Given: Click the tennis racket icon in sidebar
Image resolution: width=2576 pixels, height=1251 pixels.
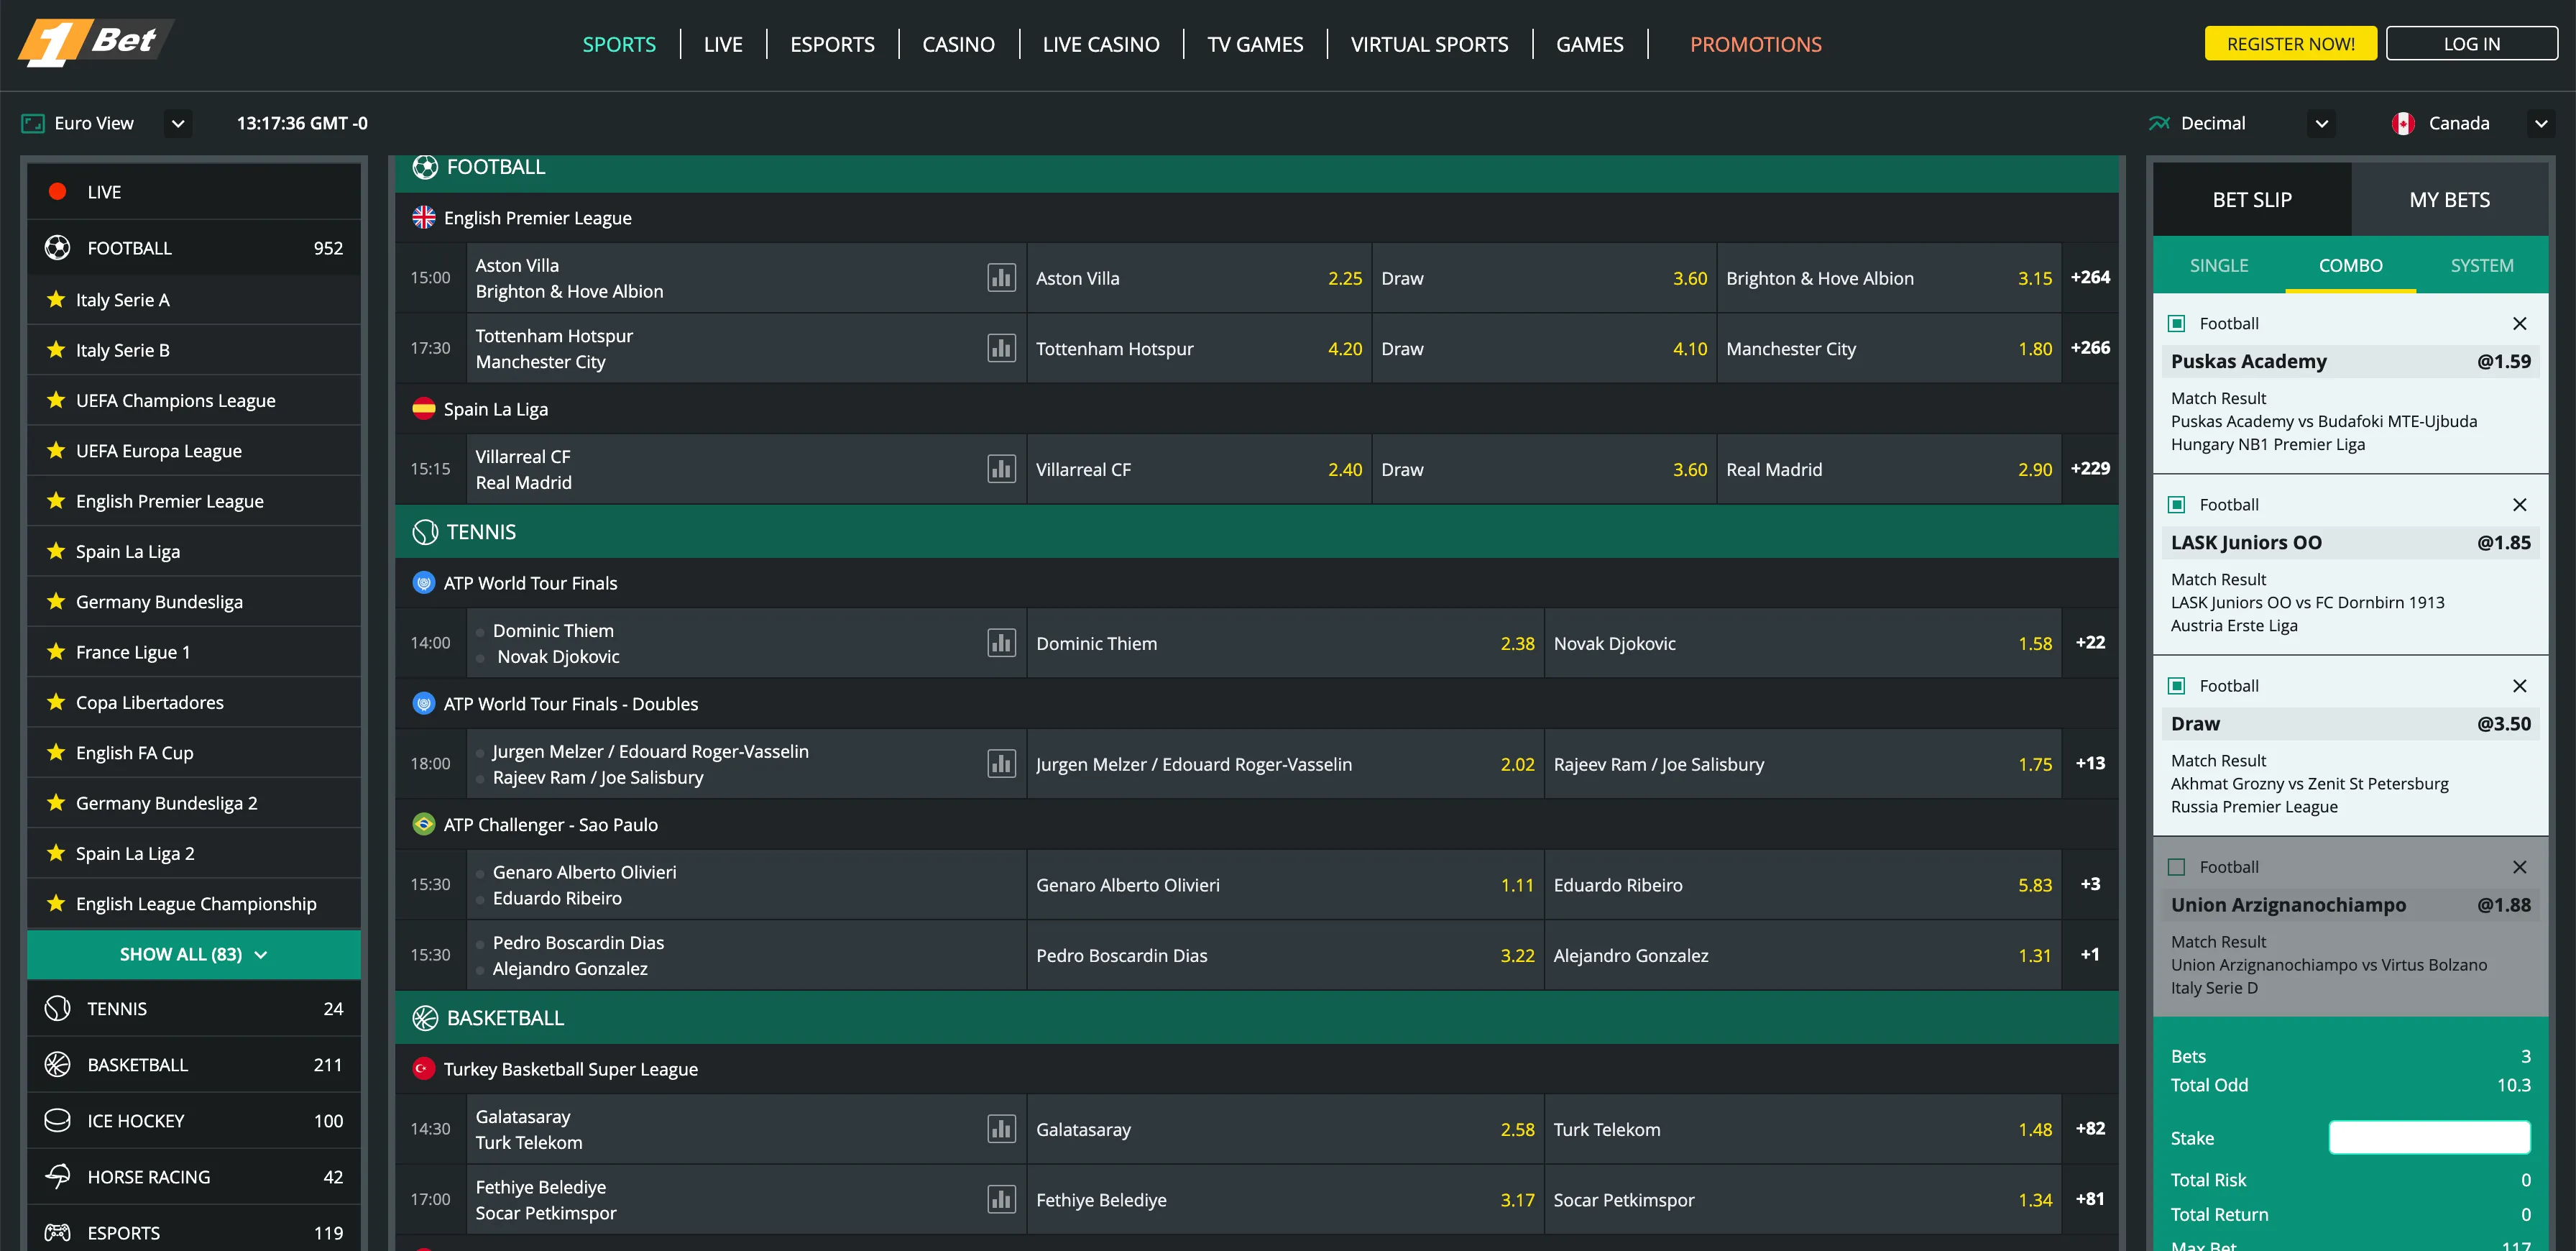Looking at the screenshot, I should coord(58,1009).
